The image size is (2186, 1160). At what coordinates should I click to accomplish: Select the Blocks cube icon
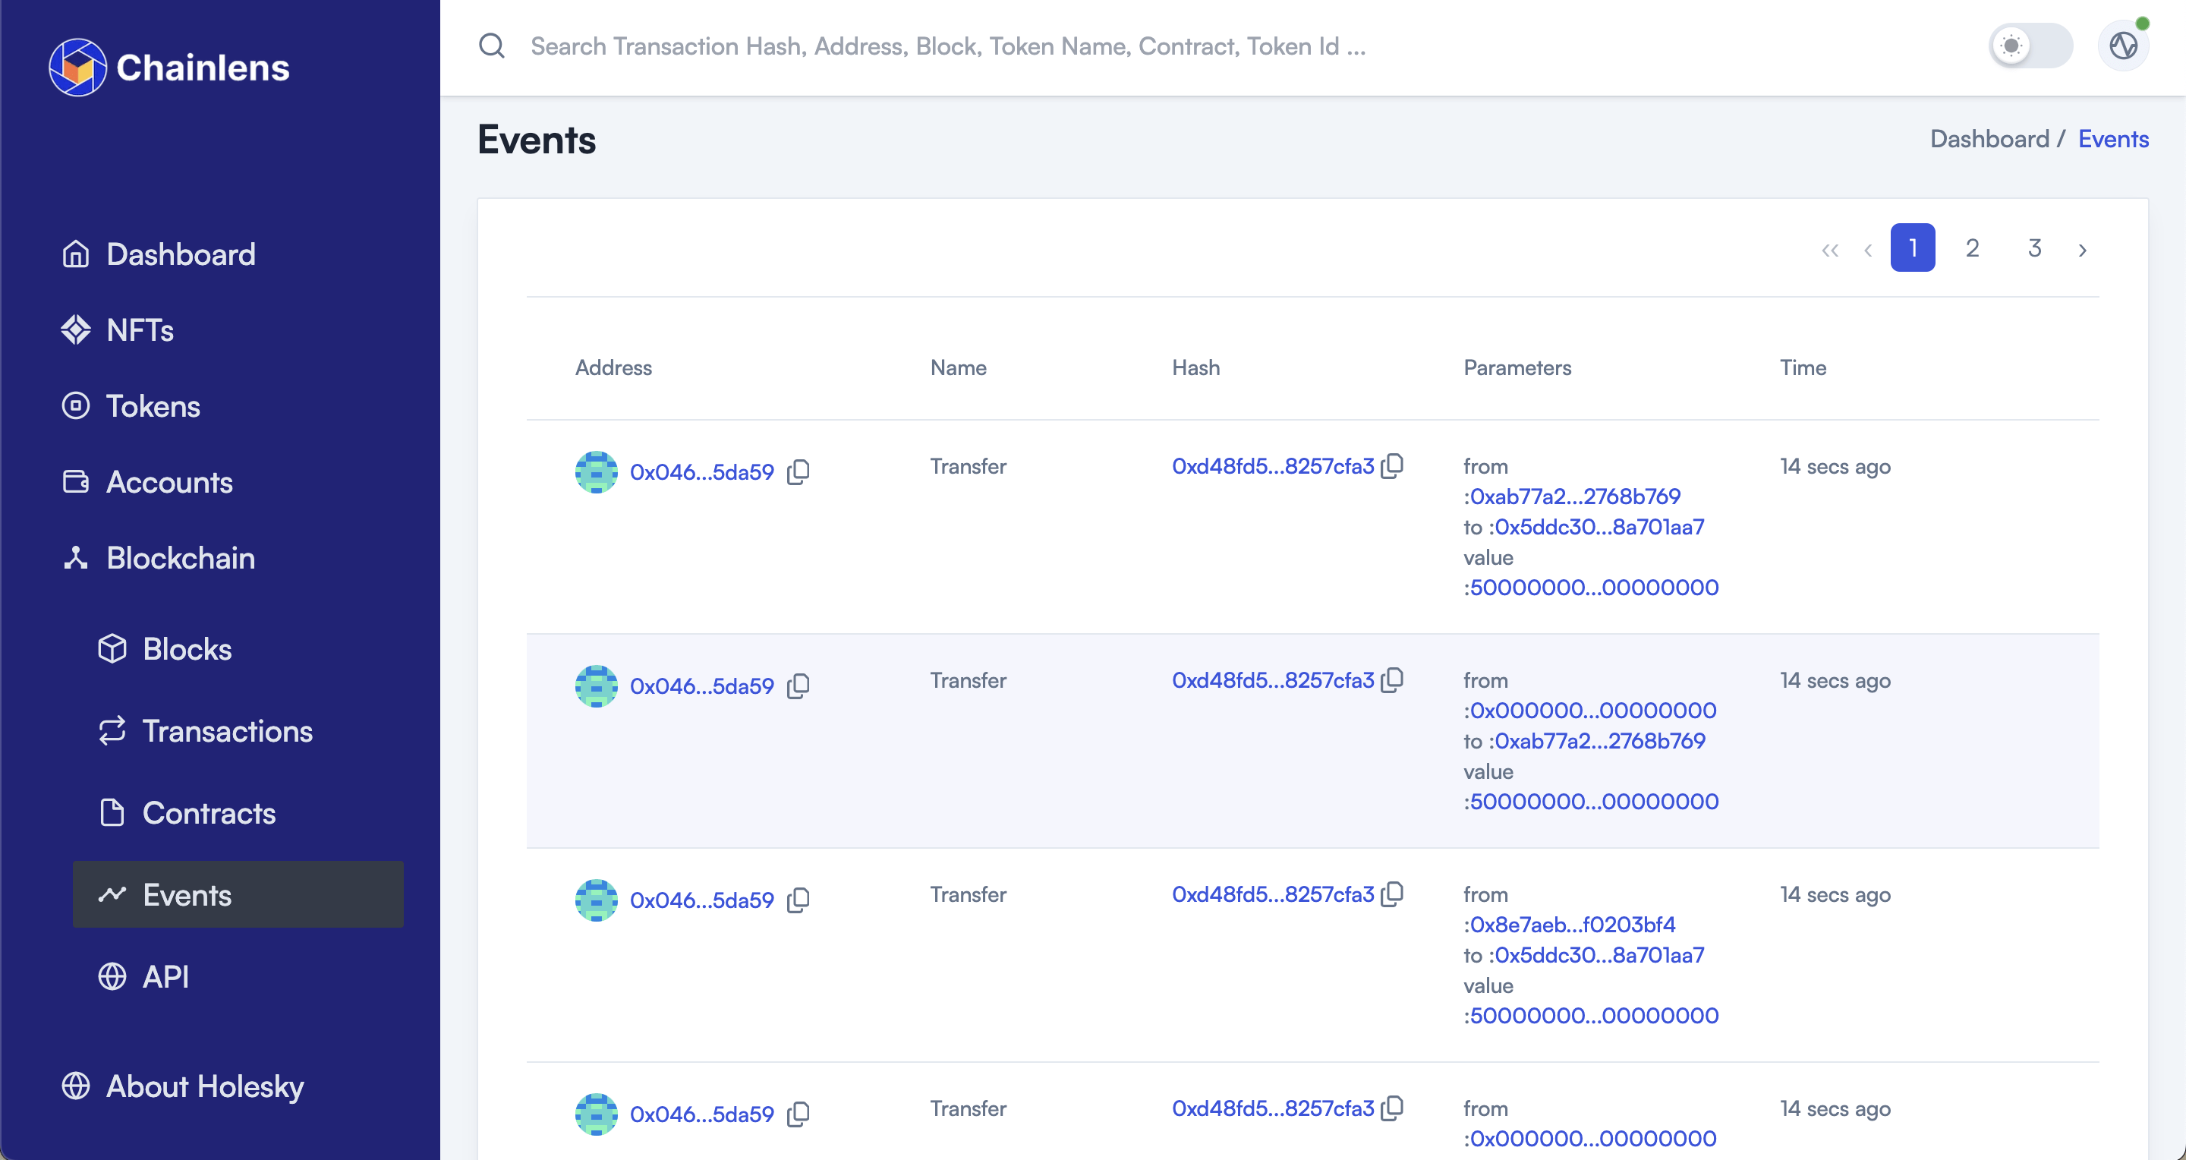click(113, 648)
